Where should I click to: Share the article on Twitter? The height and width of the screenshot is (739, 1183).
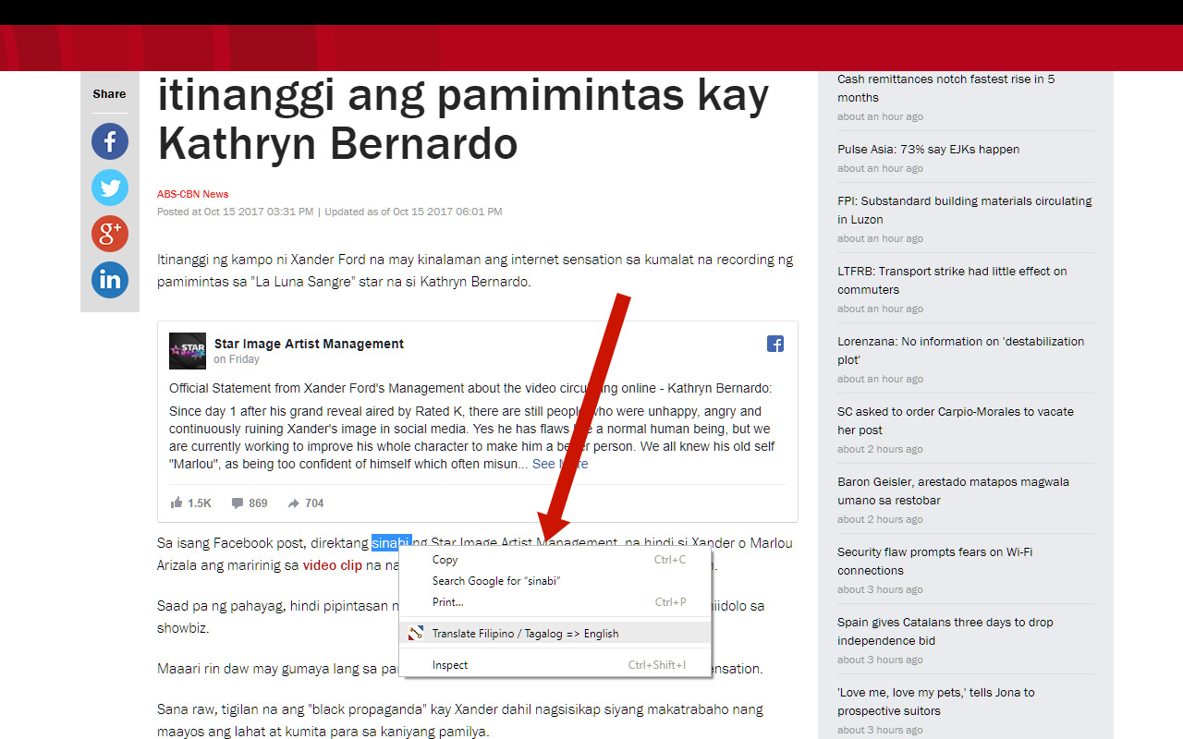tap(109, 187)
